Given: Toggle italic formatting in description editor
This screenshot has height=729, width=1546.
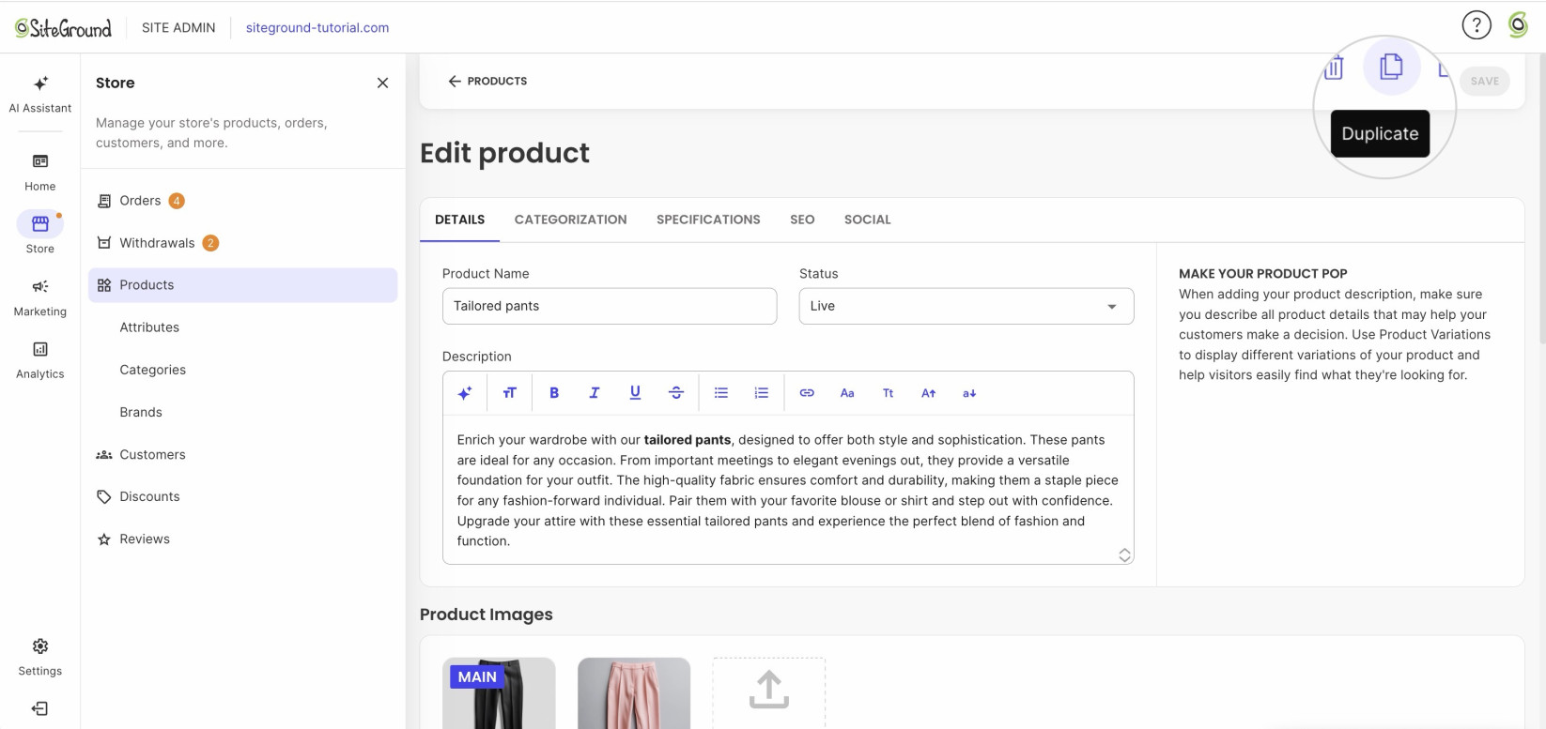Looking at the screenshot, I should 595,393.
